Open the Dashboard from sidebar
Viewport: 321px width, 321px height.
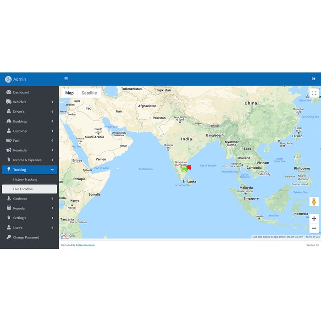pos(21,92)
